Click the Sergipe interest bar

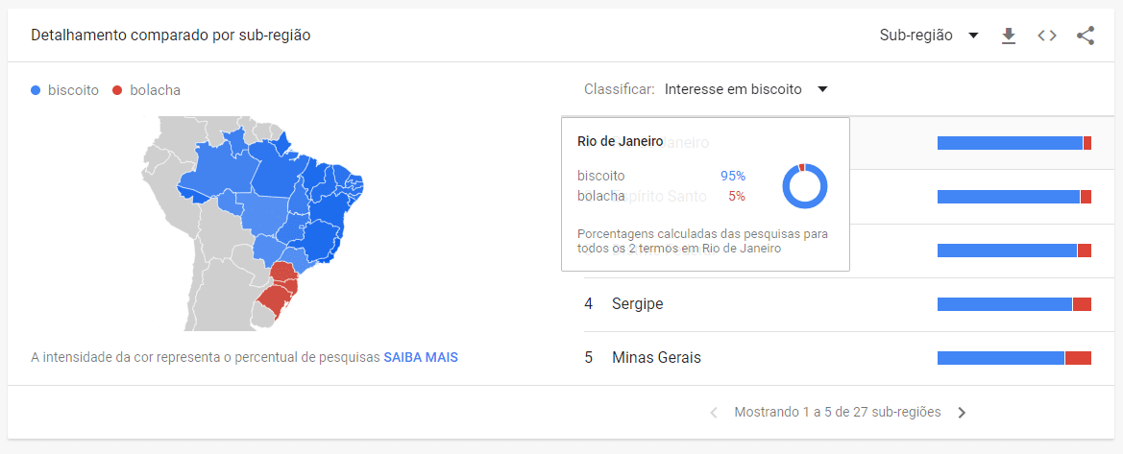pos(1013,304)
